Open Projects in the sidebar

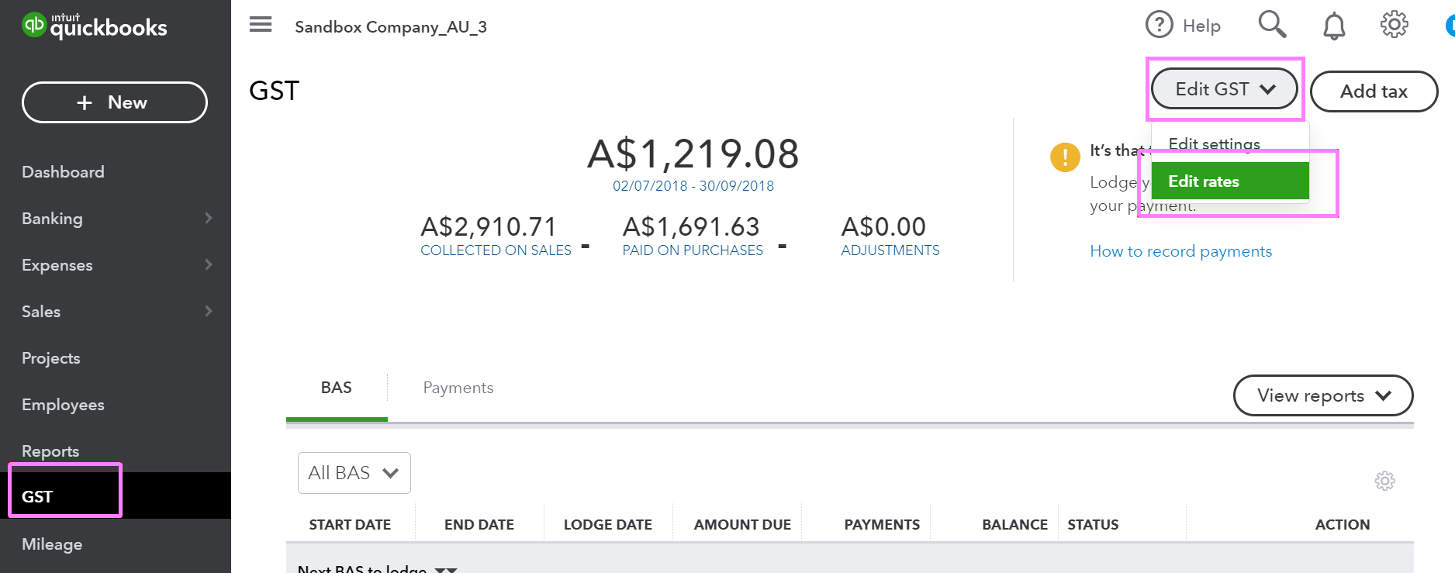pyautogui.click(x=51, y=358)
